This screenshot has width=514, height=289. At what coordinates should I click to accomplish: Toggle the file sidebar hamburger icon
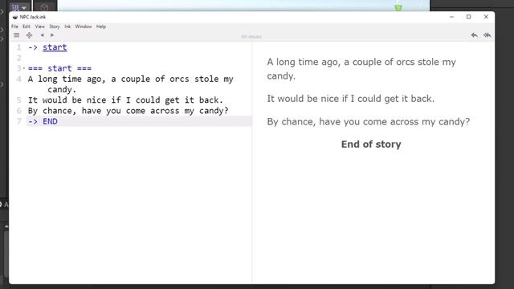coord(16,35)
